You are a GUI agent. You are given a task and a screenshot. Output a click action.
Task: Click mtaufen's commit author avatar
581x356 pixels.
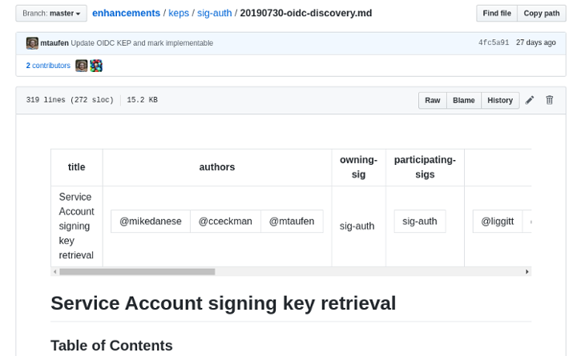coord(32,43)
